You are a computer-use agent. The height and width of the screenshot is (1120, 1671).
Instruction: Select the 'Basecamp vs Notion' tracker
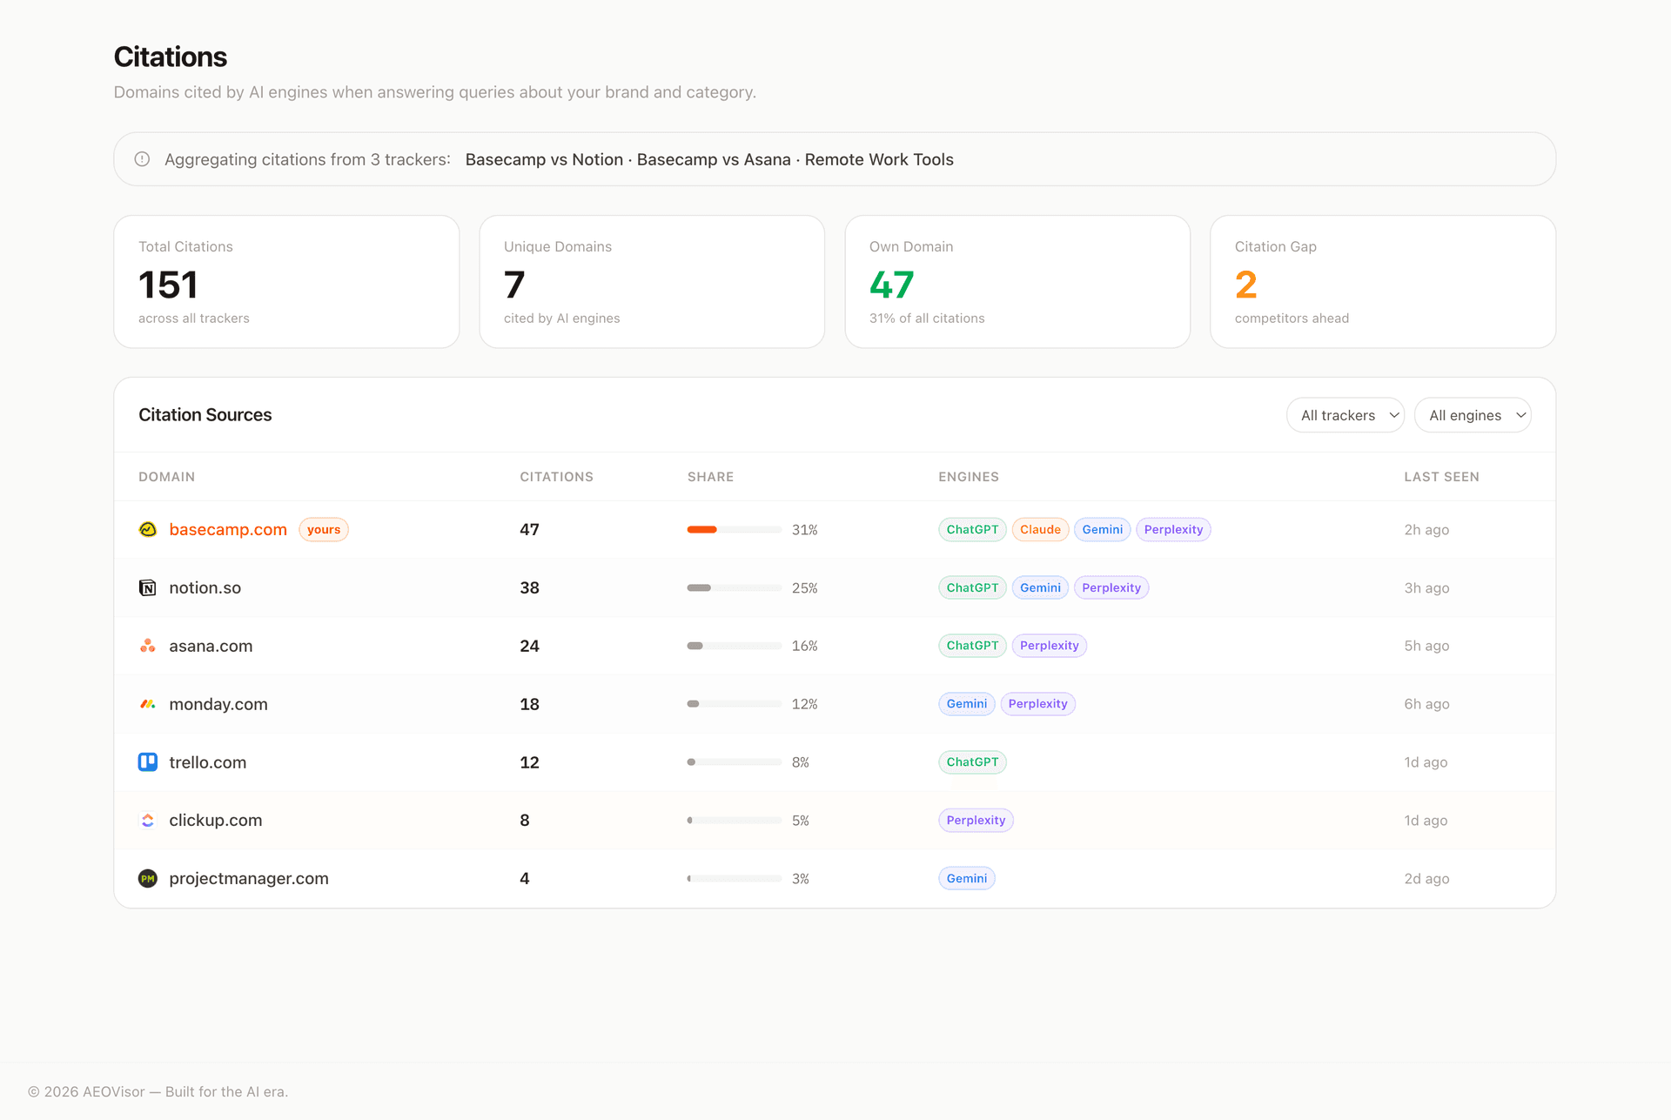pyautogui.click(x=543, y=159)
